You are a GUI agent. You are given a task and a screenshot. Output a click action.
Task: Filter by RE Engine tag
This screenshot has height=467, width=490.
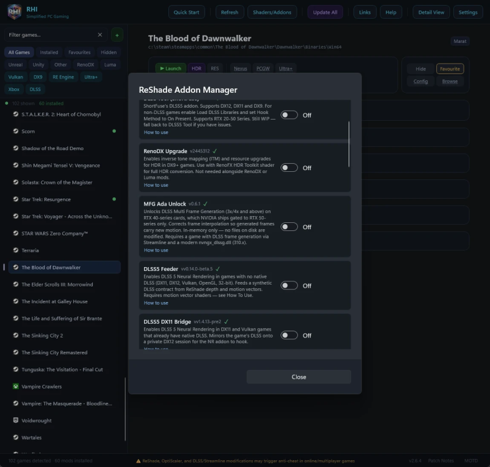click(x=63, y=77)
